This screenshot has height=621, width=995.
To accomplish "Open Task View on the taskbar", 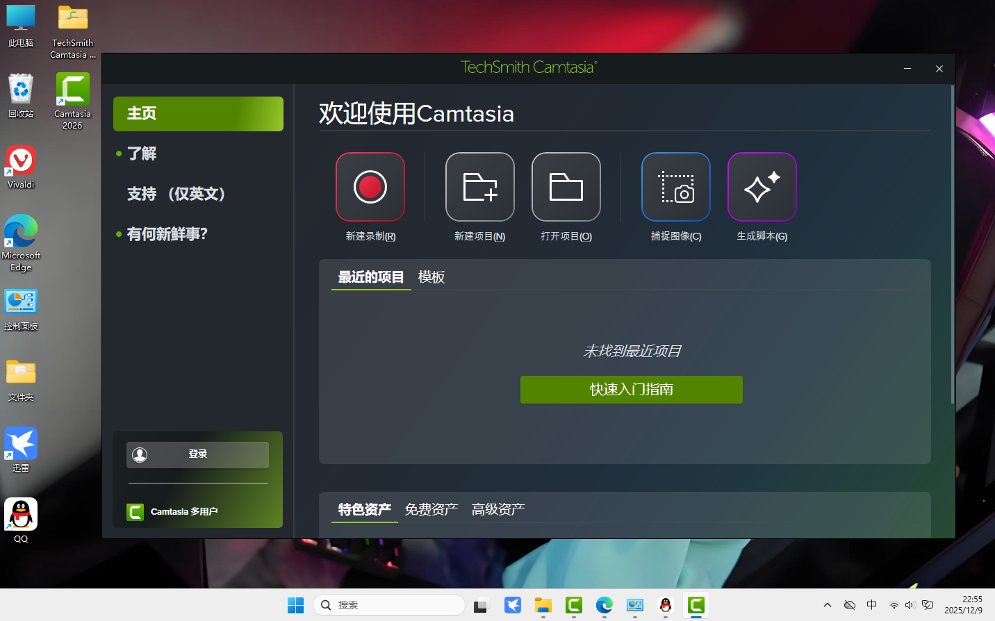I will point(482,606).
